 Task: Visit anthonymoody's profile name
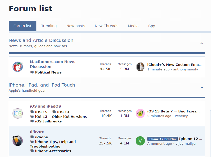[185, 69]
